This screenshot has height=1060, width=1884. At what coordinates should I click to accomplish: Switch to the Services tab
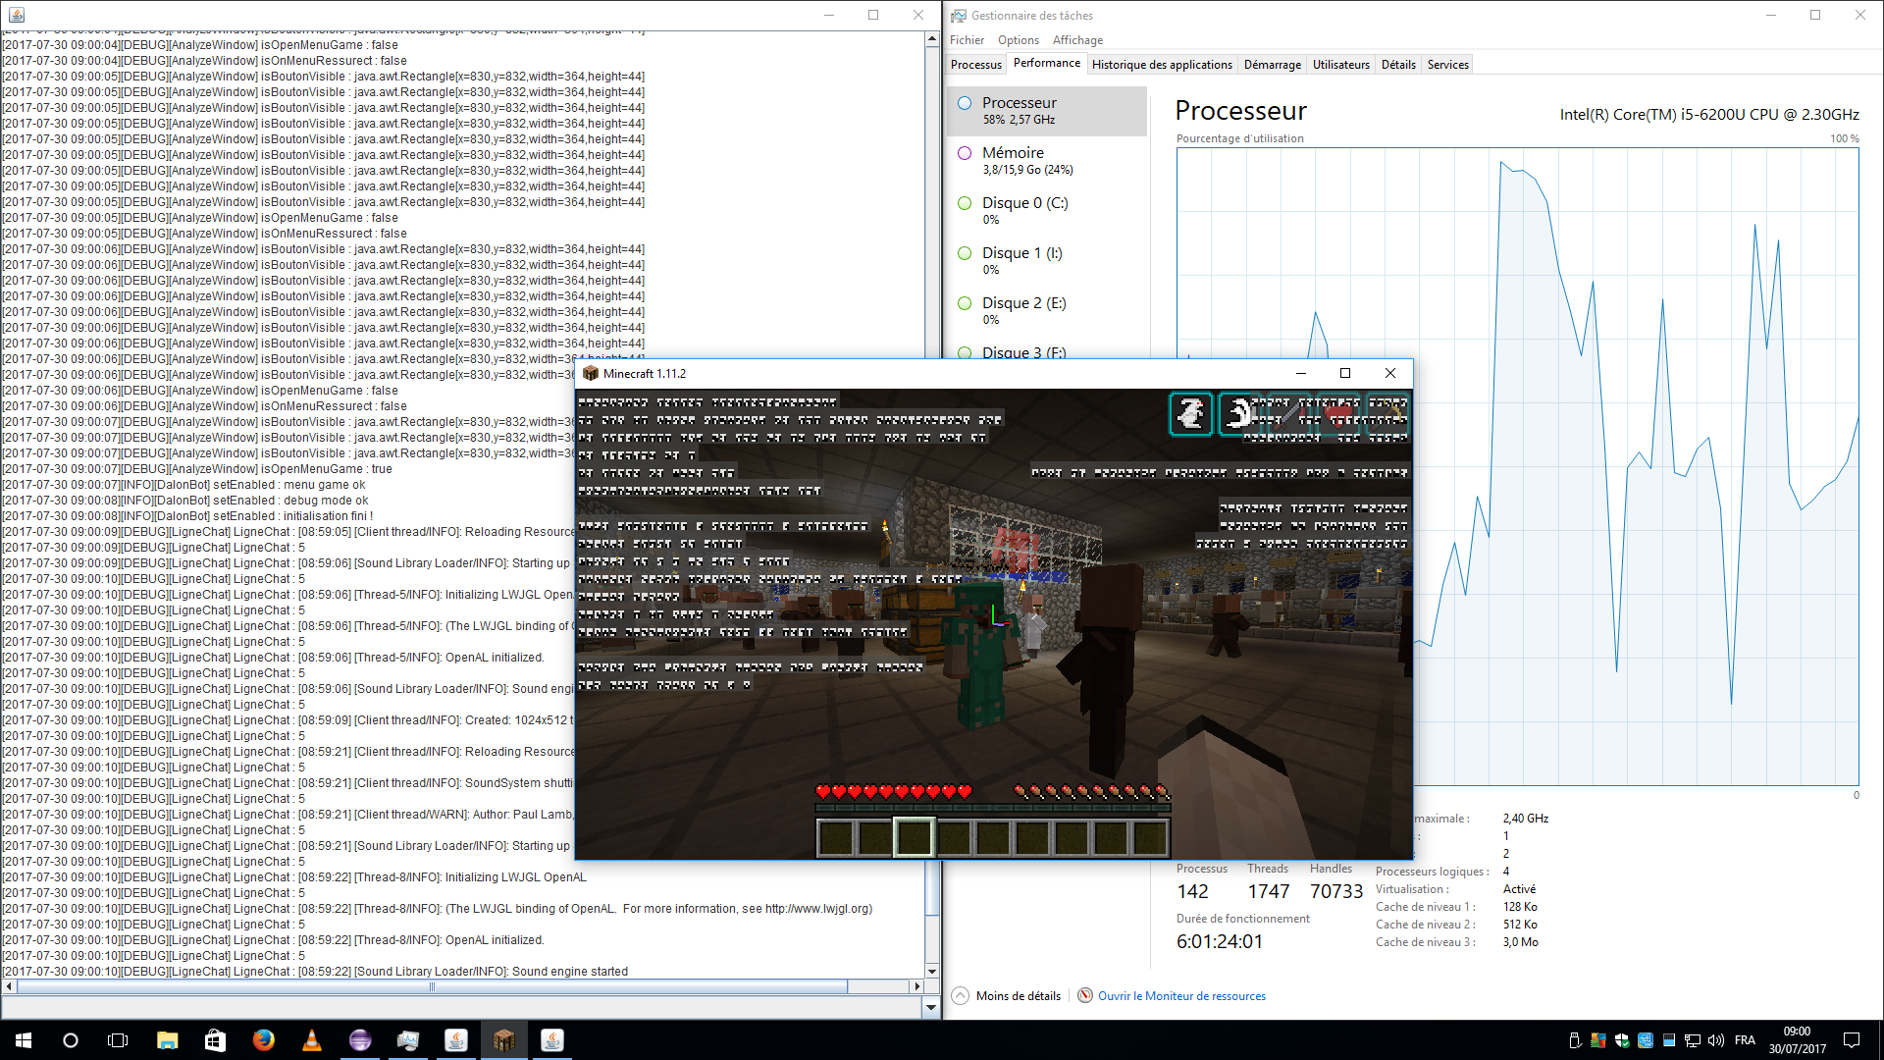[1447, 65]
